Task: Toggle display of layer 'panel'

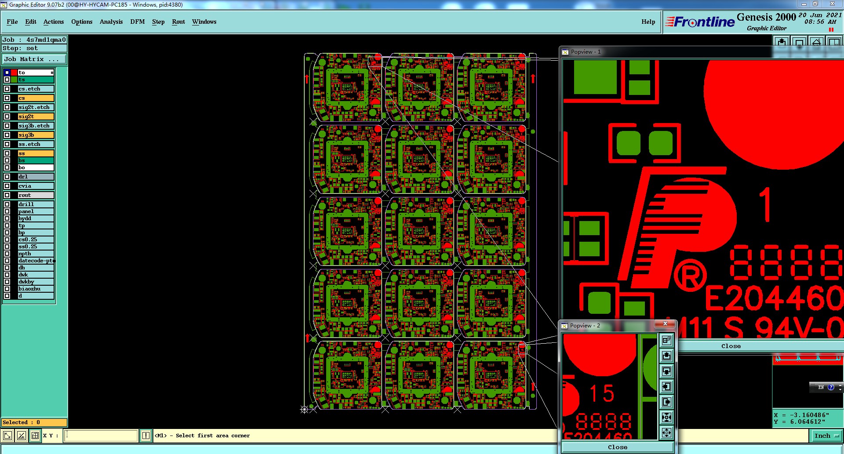Action: pos(7,211)
